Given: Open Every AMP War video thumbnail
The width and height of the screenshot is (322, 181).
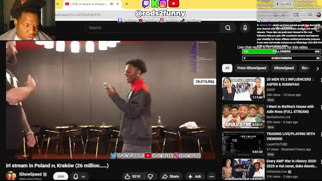Looking at the screenshot, I should click(243, 170).
